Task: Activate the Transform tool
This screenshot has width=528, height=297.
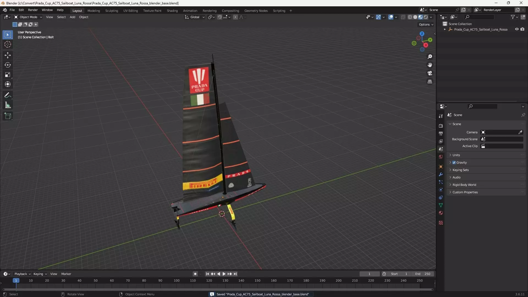Action: tap(8, 84)
